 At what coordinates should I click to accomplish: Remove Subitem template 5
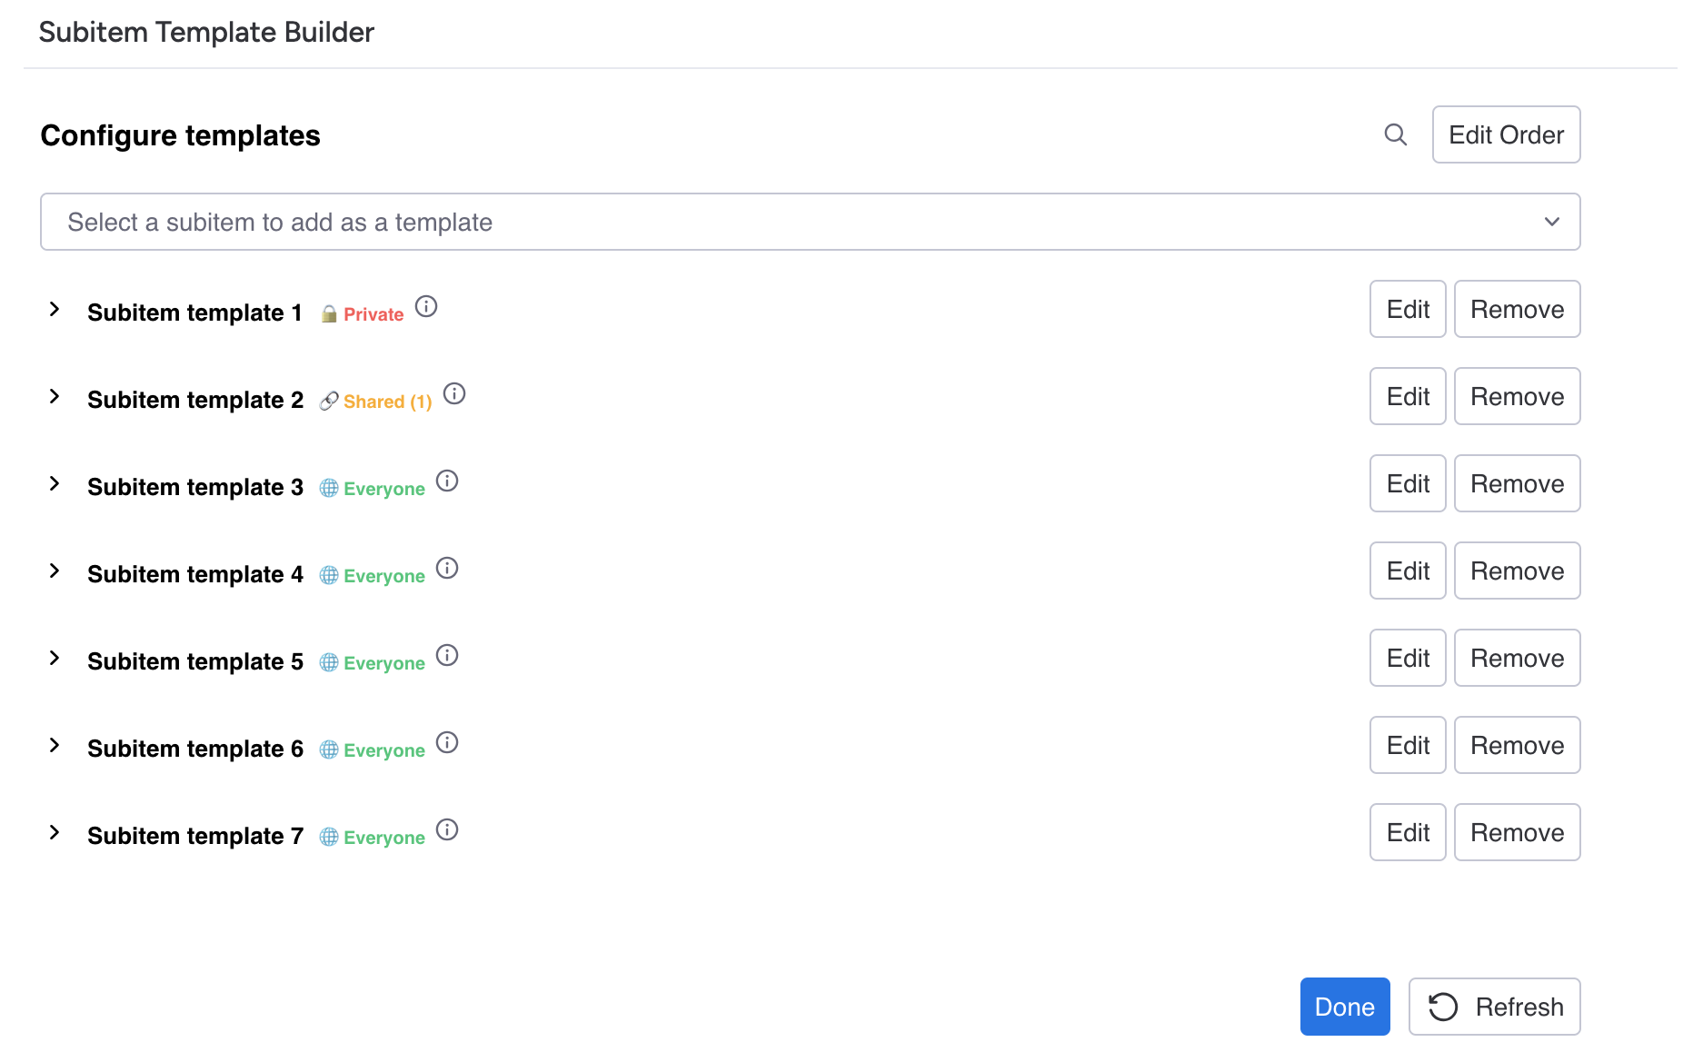1518,658
